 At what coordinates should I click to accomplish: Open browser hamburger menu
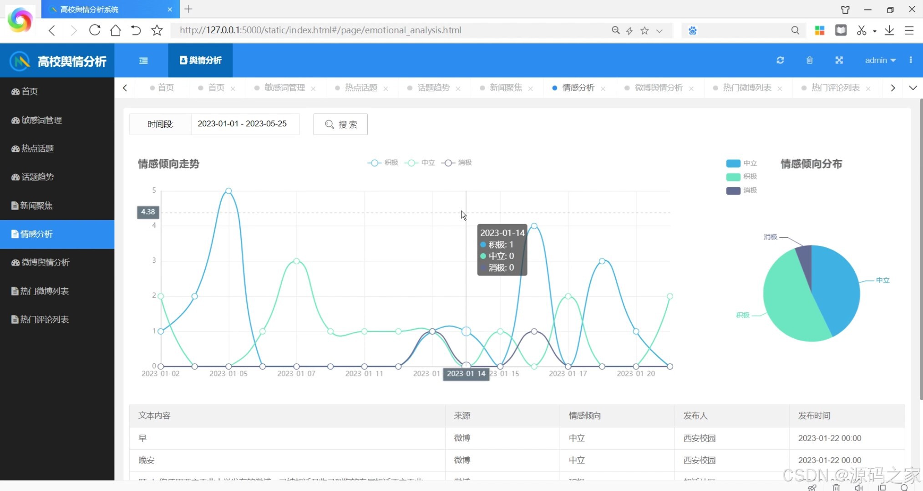(909, 30)
